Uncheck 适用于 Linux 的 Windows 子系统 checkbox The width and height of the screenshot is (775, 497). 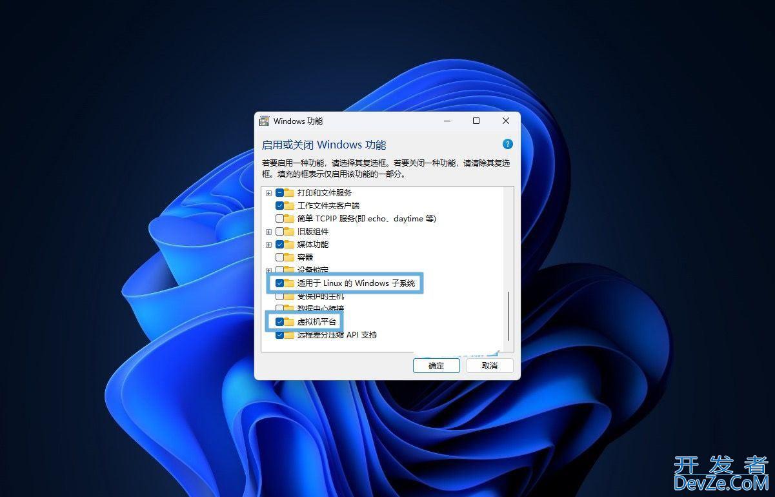coord(279,283)
